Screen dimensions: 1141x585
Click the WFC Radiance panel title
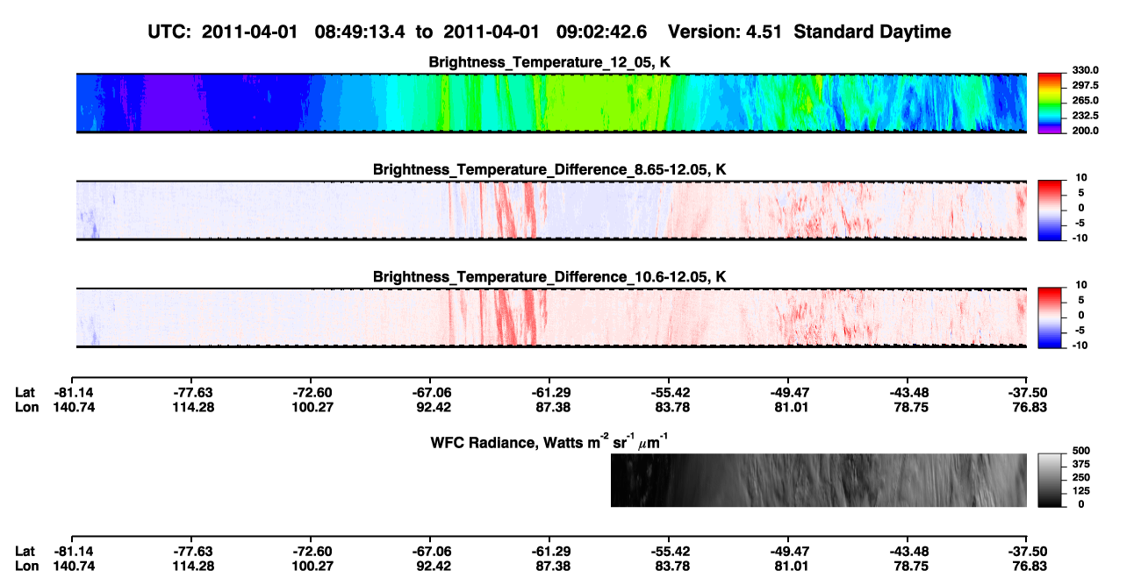pyautogui.click(x=549, y=441)
